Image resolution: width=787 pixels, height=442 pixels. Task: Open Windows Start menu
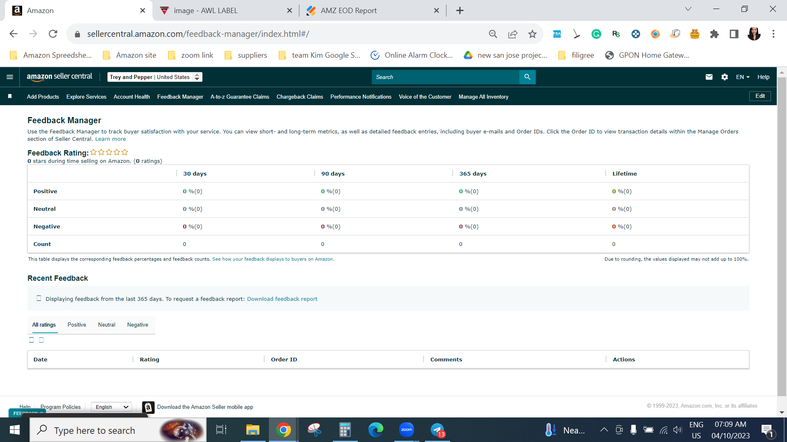tap(15, 430)
